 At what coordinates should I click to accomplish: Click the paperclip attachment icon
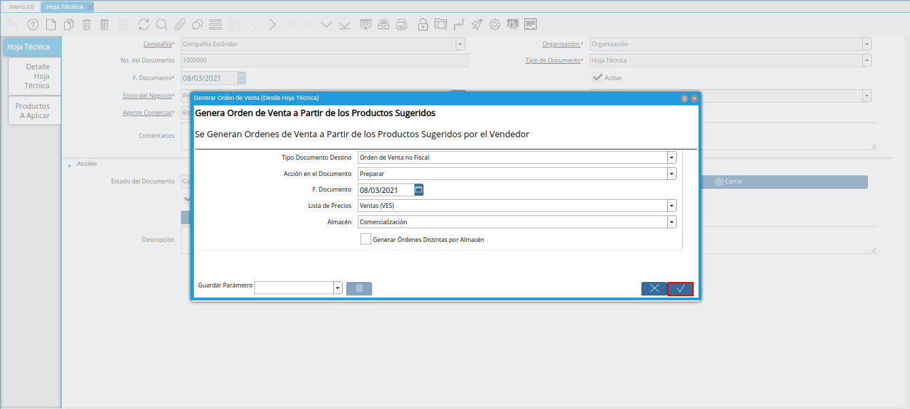[x=180, y=25]
